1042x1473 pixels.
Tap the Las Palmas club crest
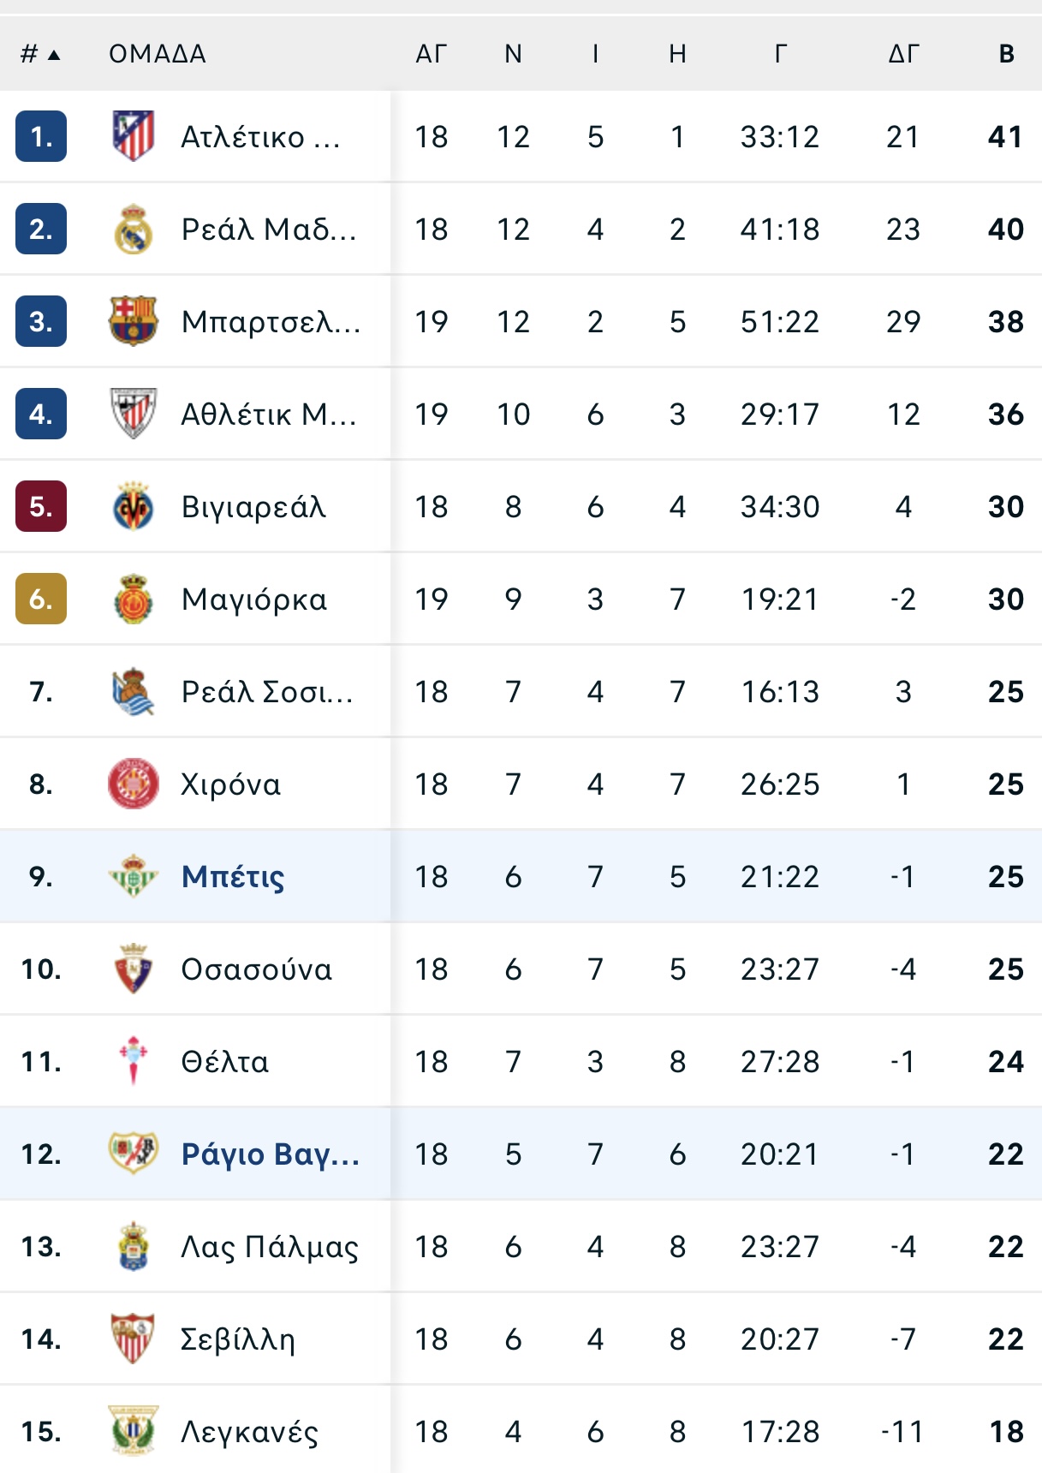pos(134,1246)
